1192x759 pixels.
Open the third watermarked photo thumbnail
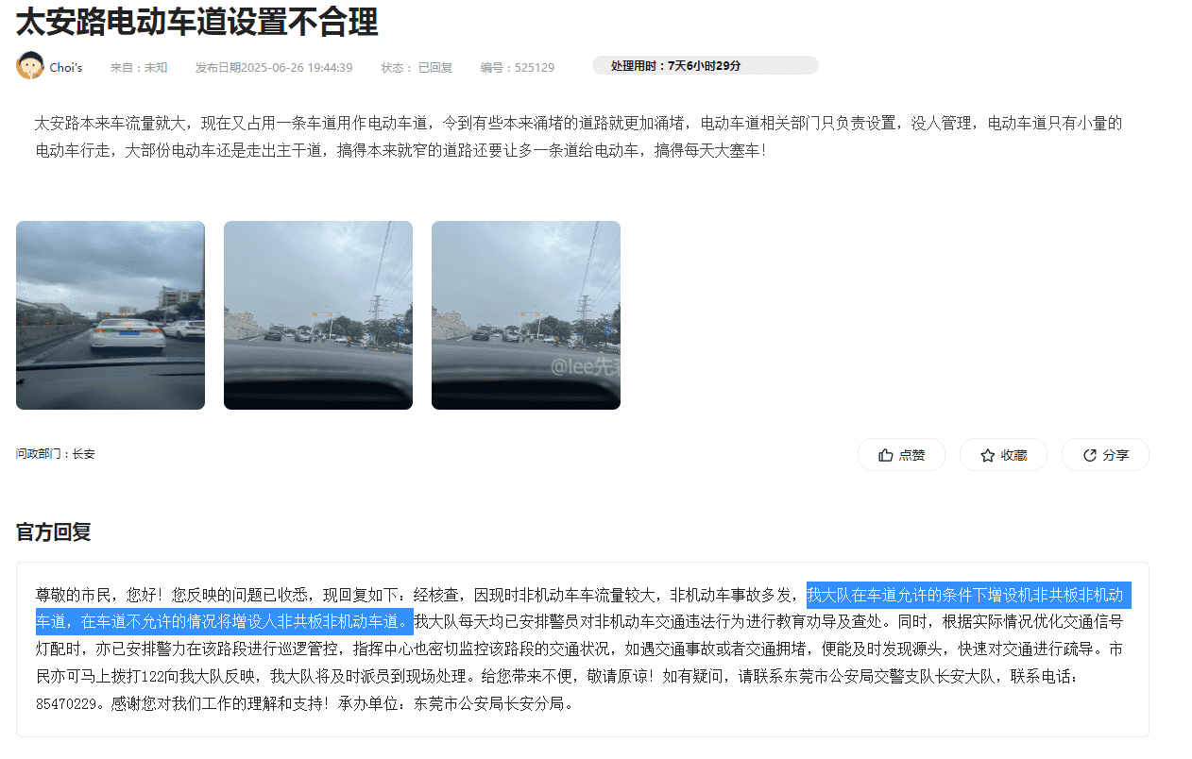click(x=526, y=315)
